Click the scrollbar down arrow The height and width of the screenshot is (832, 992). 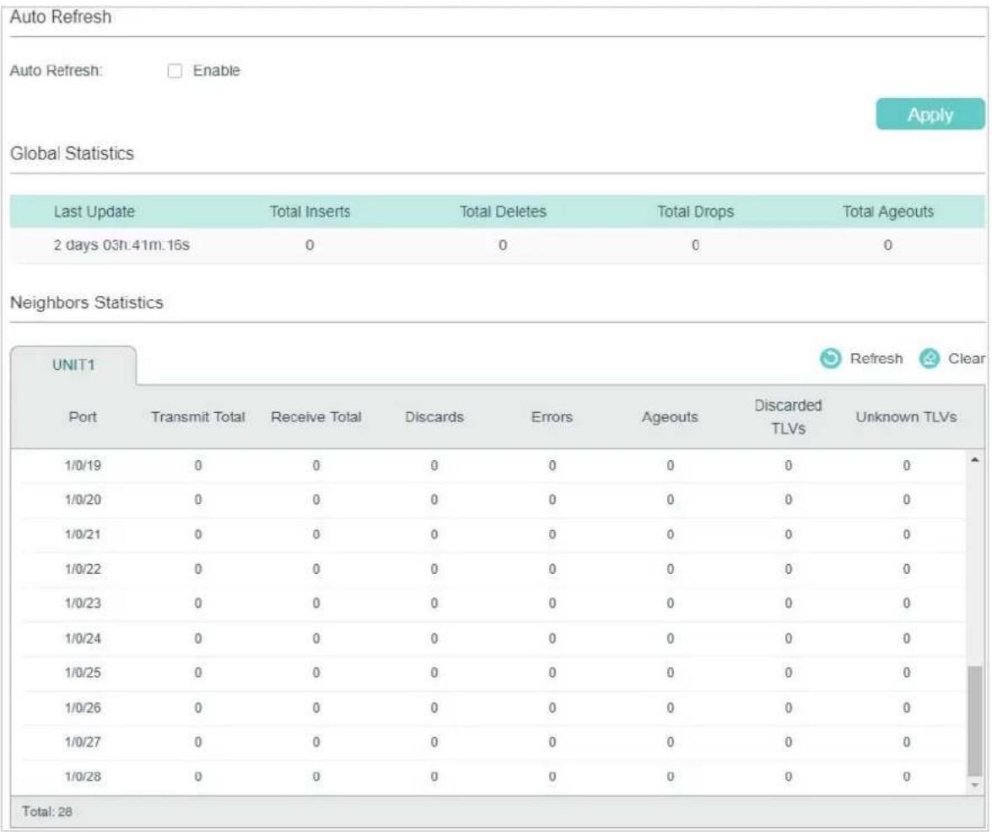point(975,786)
